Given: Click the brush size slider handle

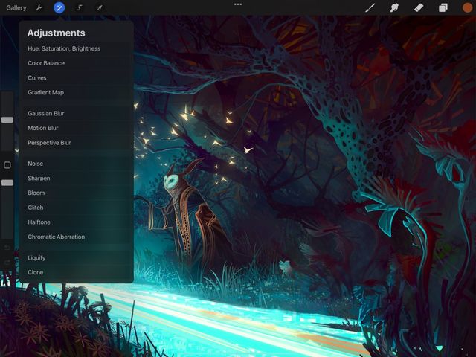Looking at the screenshot, I should point(7,120).
